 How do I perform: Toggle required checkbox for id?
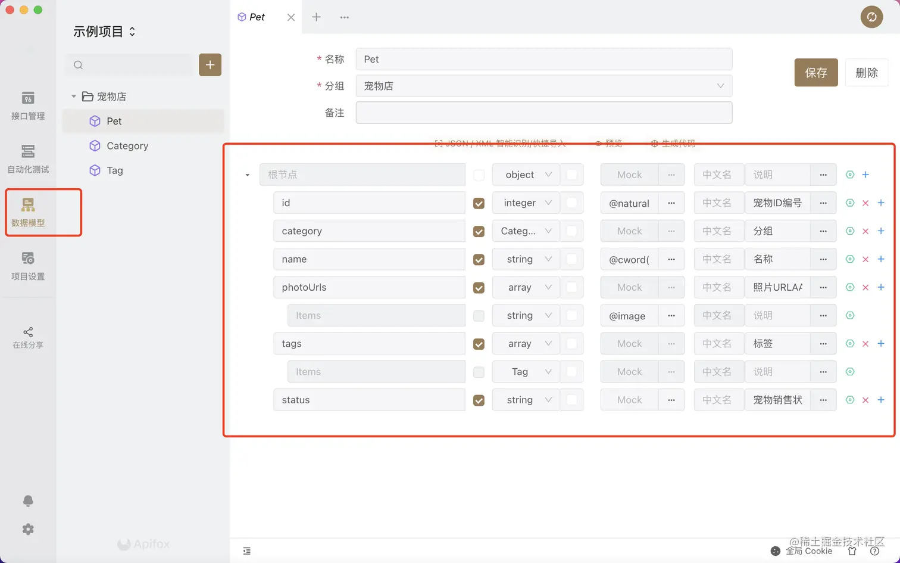[x=479, y=203]
